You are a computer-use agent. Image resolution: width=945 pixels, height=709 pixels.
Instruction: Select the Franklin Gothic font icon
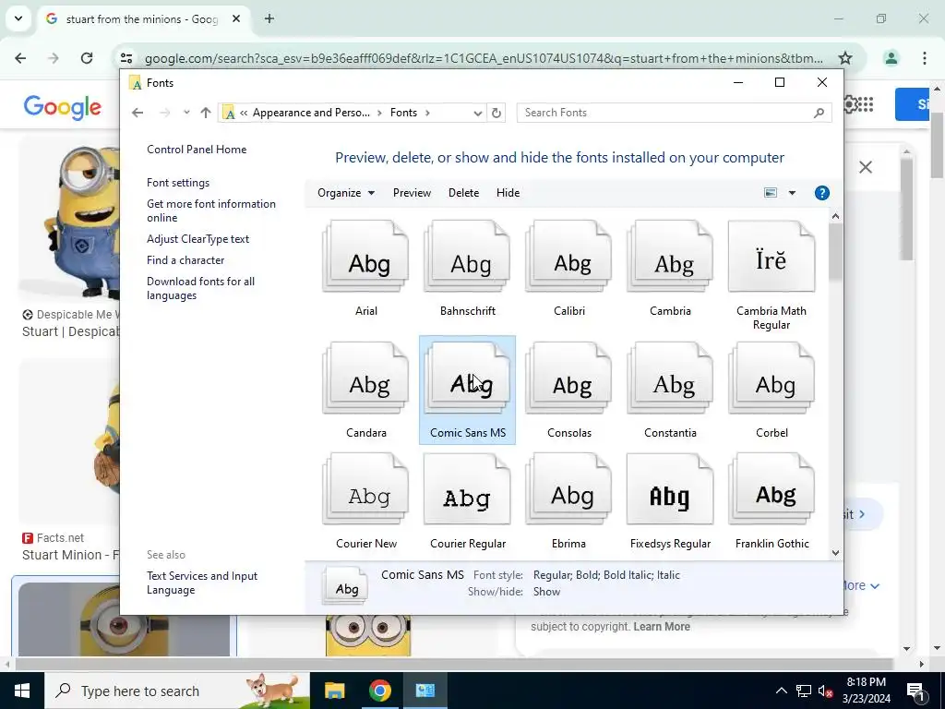click(x=772, y=489)
